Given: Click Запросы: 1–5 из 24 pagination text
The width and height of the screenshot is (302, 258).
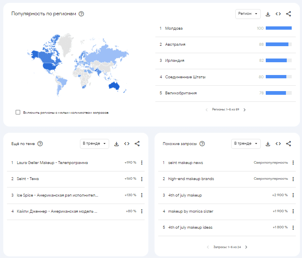Looking at the screenshot, I should click(x=227, y=247).
